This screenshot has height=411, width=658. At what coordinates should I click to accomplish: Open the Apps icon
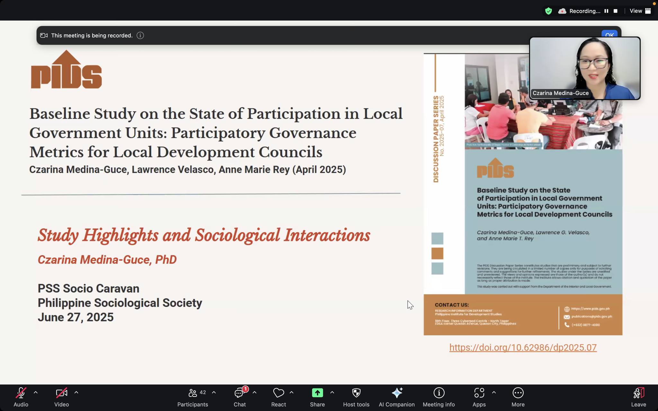click(479, 393)
